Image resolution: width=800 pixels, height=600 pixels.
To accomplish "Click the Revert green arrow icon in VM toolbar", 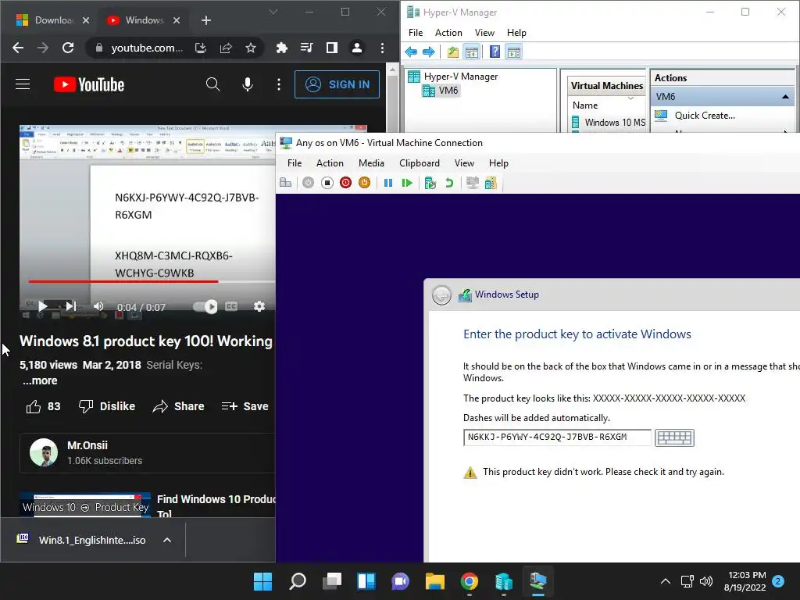I will pyautogui.click(x=449, y=183).
